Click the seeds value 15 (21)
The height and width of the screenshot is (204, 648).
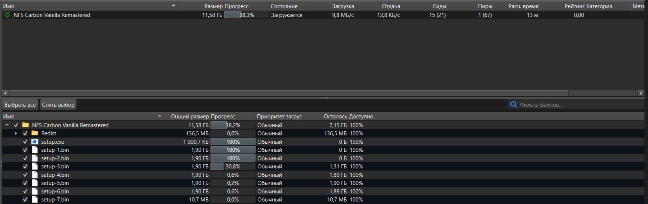(x=438, y=15)
